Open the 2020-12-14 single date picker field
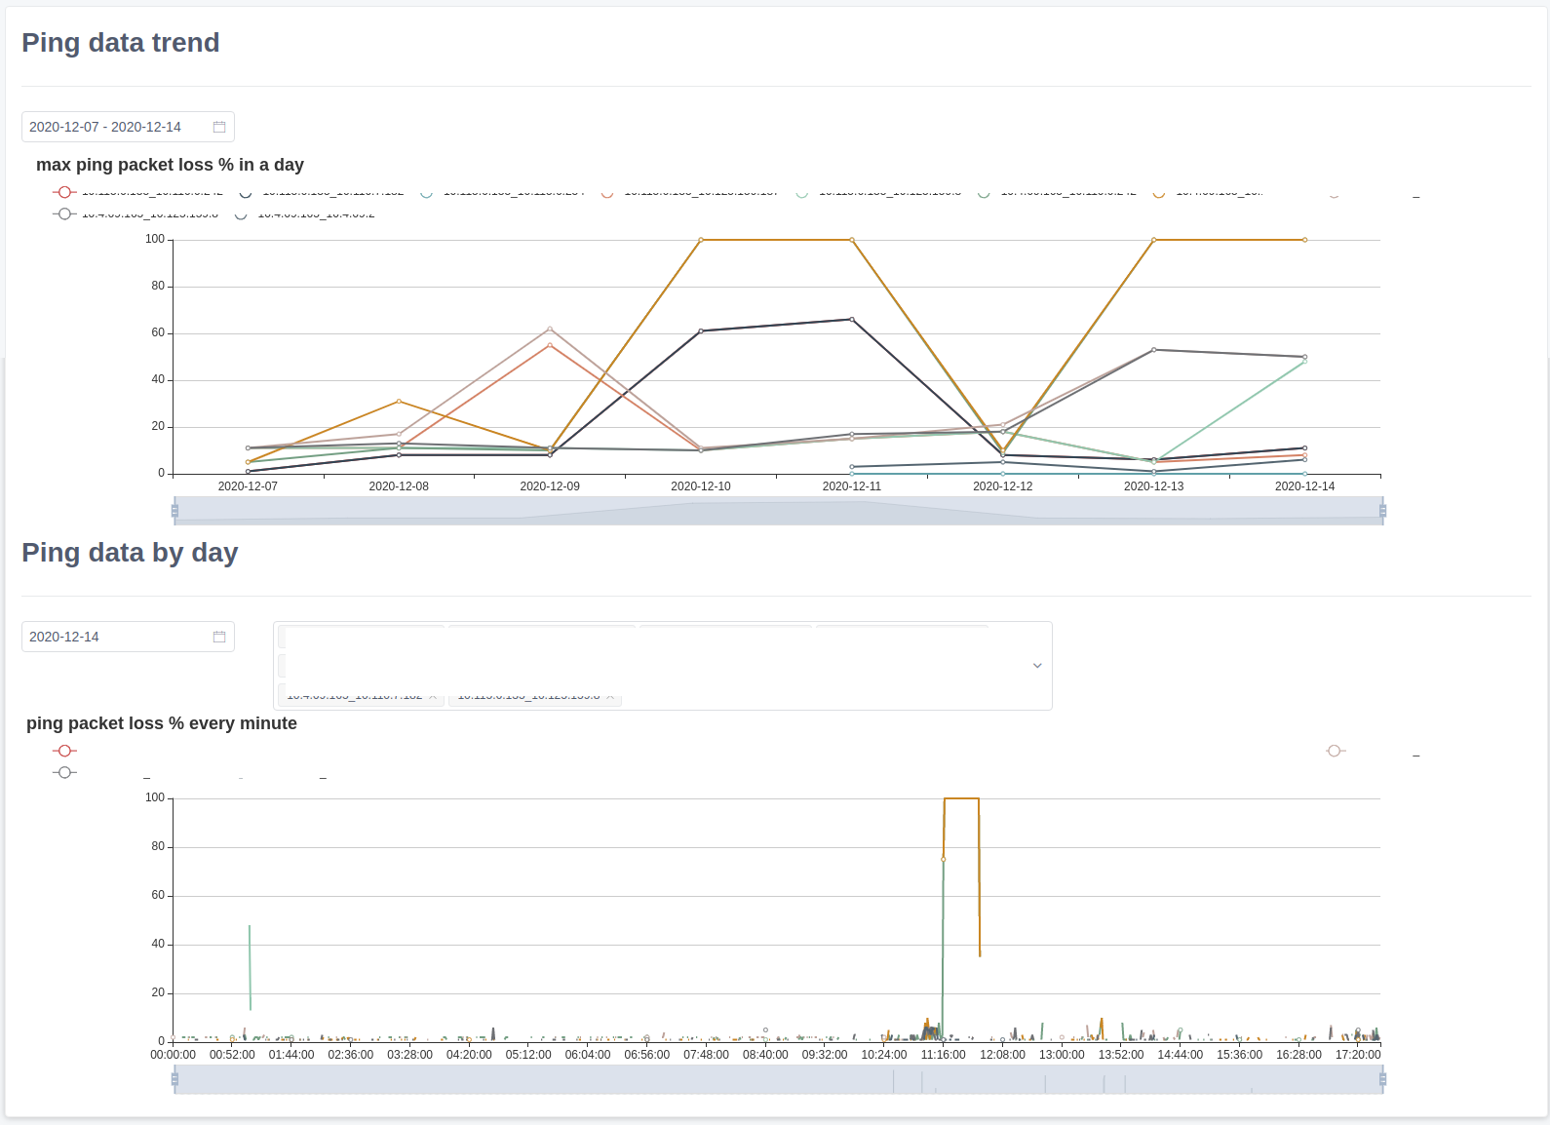This screenshot has width=1550, height=1125. point(128,637)
